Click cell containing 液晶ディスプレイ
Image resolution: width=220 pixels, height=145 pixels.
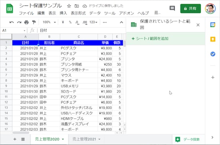click(79, 124)
